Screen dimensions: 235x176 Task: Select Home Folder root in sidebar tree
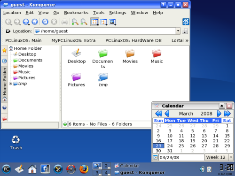pyautogui.click(x=25, y=48)
